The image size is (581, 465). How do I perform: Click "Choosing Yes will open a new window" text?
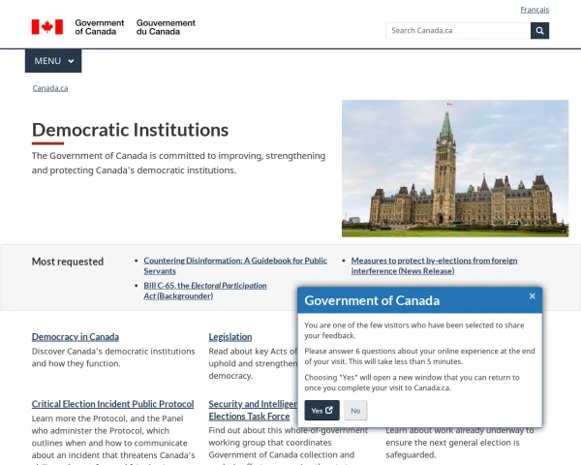pos(413,383)
